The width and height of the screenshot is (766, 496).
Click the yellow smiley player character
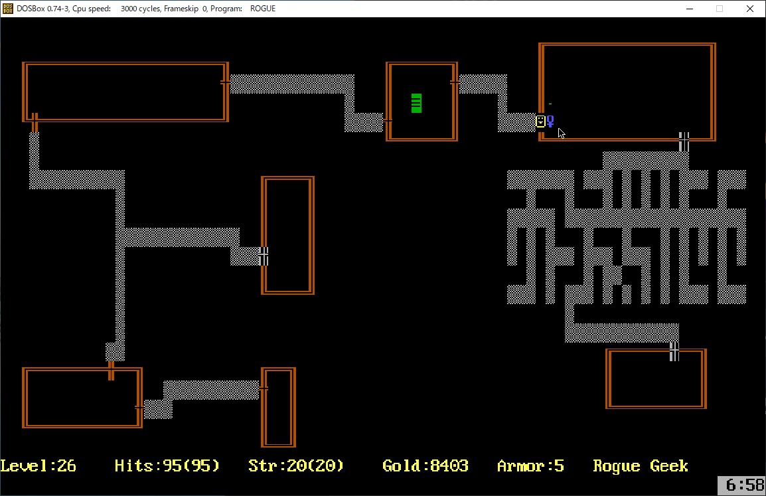(540, 122)
